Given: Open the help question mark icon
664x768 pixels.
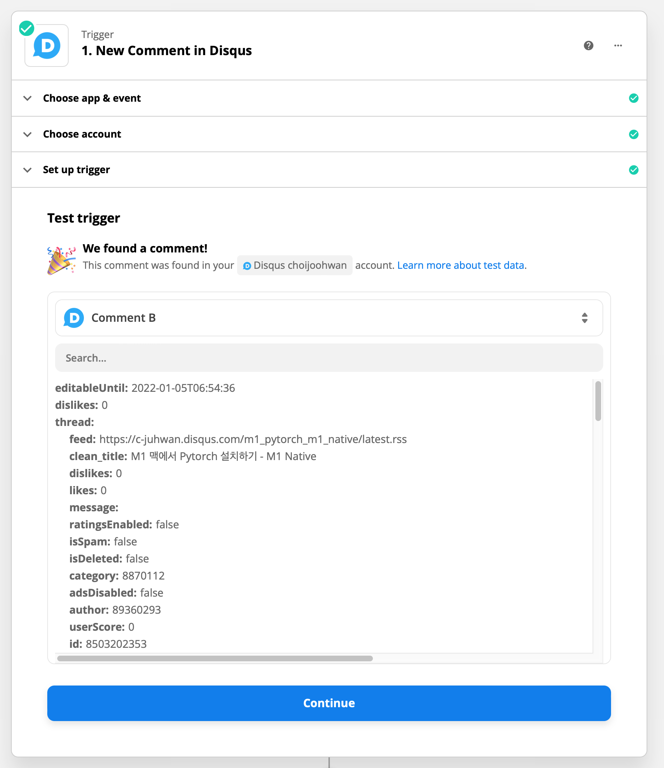Looking at the screenshot, I should 588,46.
